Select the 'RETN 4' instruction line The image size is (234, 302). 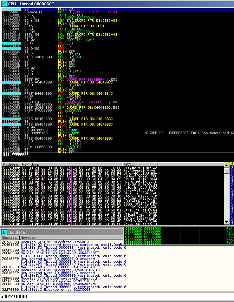pyautogui.click(x=65, y=49)
